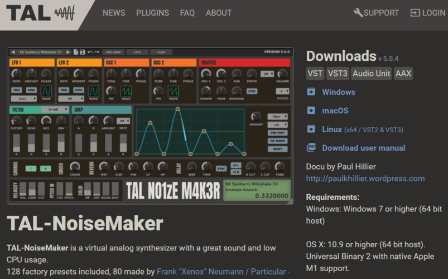Click the LFO 1 waveform display

coord(46,91)
